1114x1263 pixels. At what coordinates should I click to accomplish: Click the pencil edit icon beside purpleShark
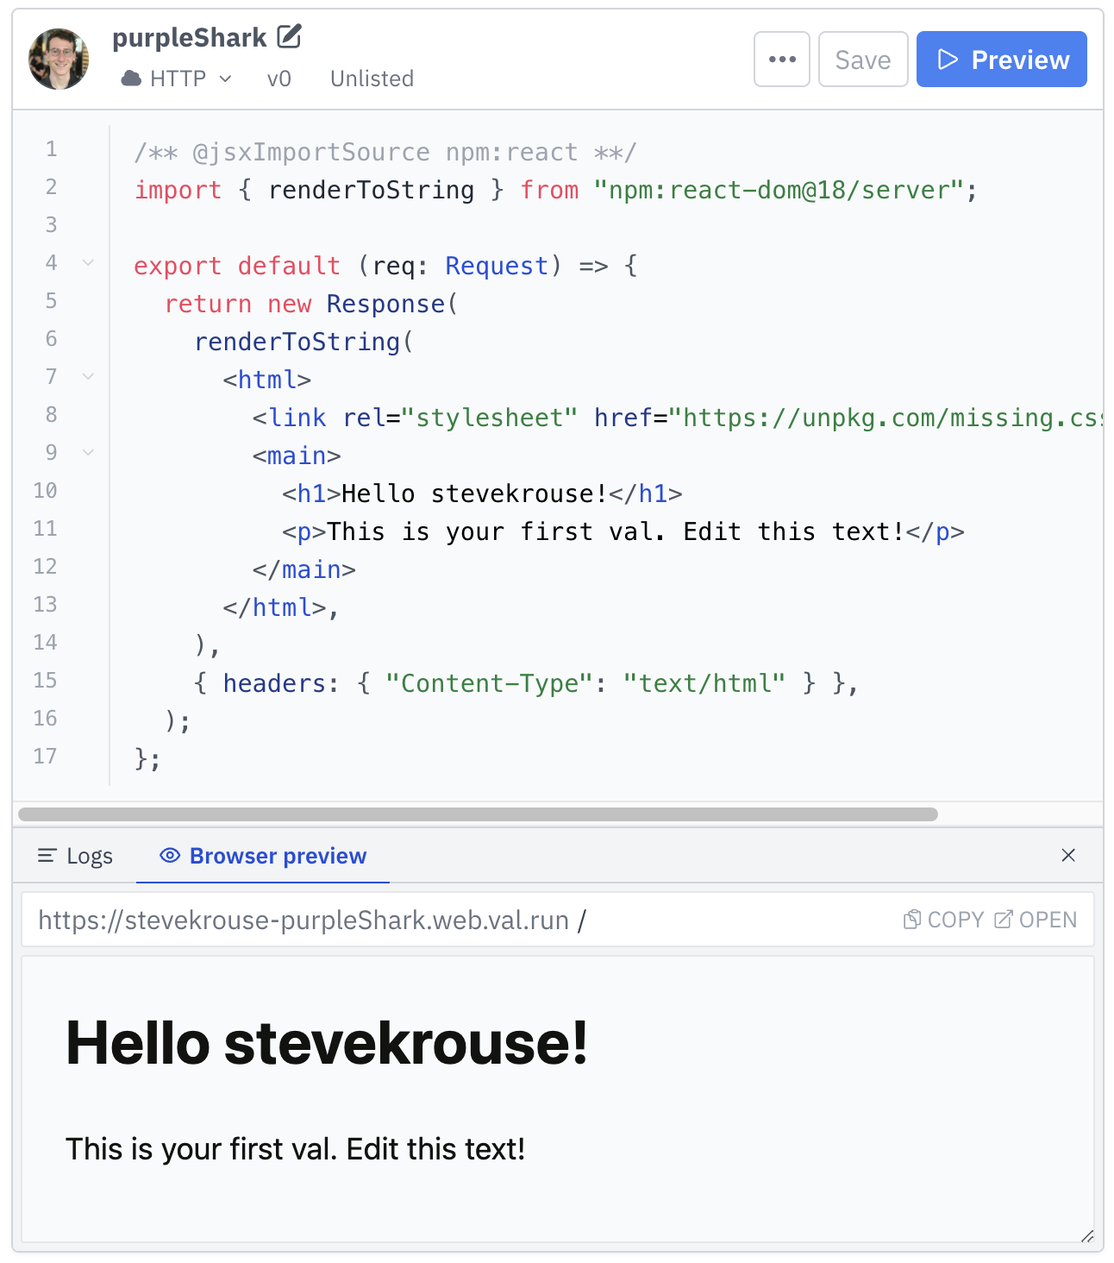click(x=290, y=36)
